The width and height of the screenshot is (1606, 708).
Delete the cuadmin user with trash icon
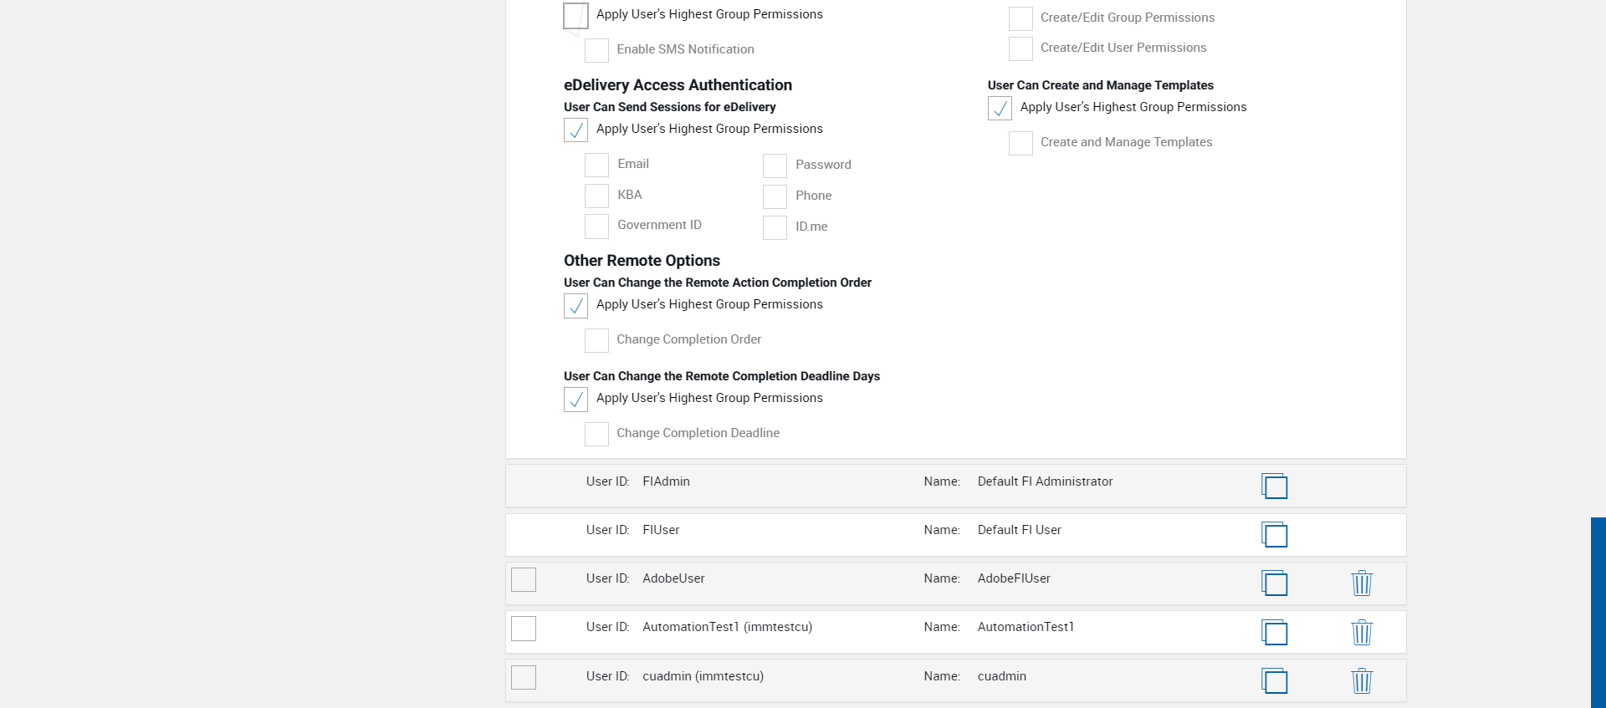click(x=1362, y=680)
